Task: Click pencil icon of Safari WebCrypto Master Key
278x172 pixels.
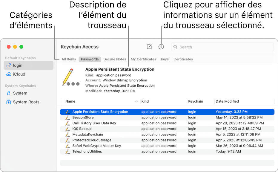Action: point(68,146)
